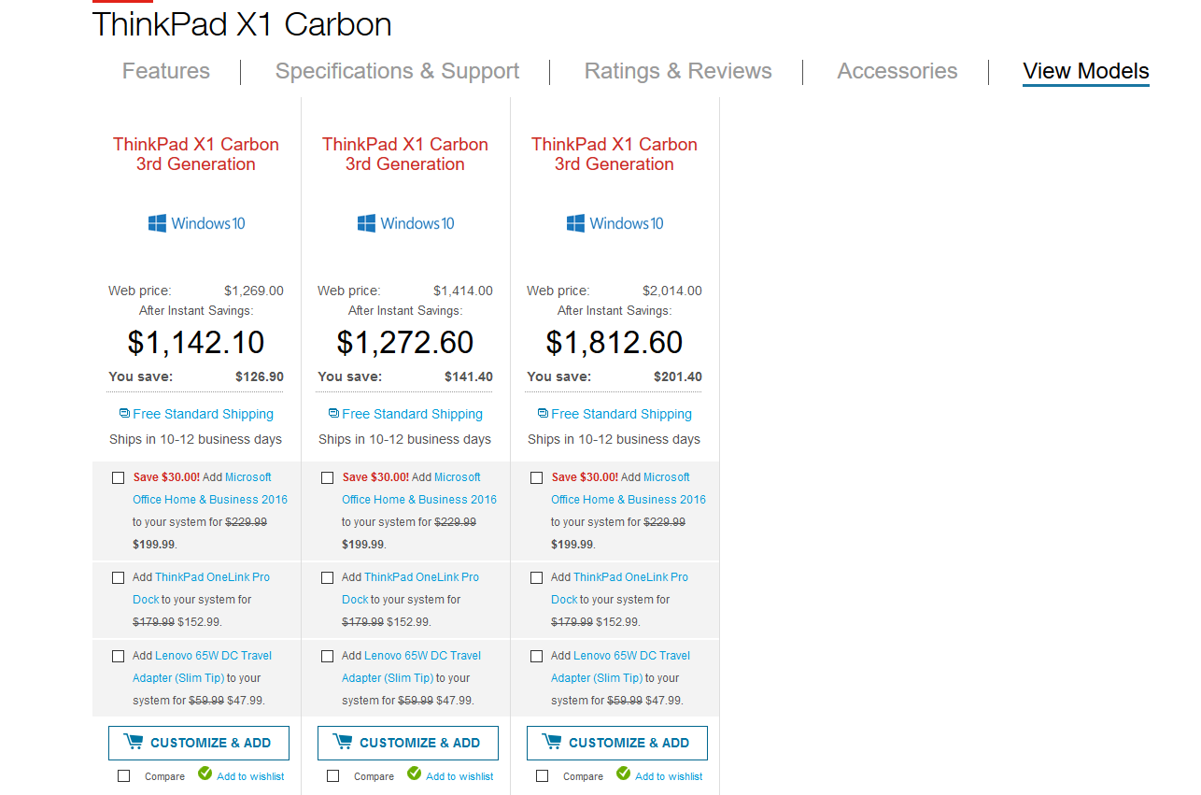Click the ThinkPad X1 Carbon page heading

242,24
